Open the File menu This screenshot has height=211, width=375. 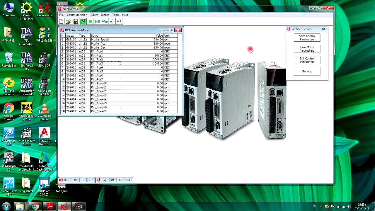coord(61,15)
